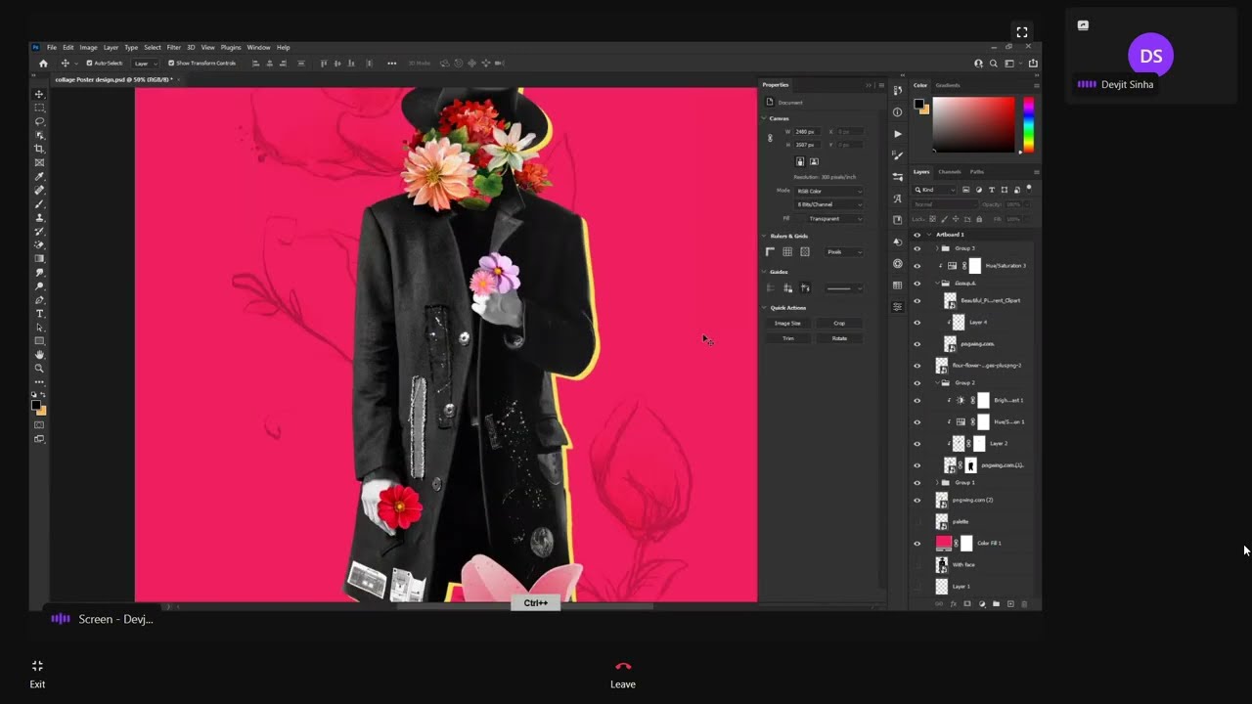Image resolution: width=1252 pixels, height=704 pixels.
Task: Click the Share icon in options bar
Action: (1033, 64)
